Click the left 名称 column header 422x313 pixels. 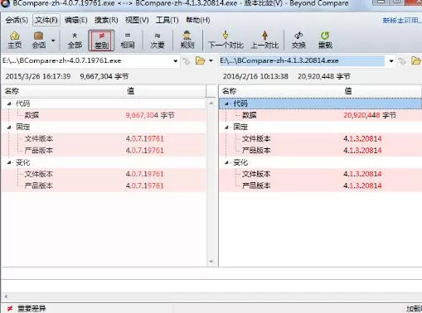(x=62, y=91)
